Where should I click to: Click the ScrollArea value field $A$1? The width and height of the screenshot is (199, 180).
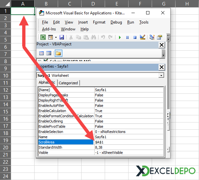(129, 142)
